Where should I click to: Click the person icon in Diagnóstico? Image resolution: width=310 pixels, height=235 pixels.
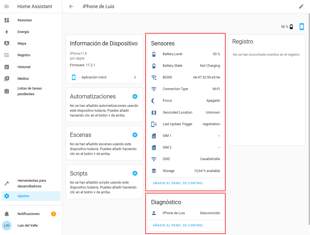coord(154,213)
